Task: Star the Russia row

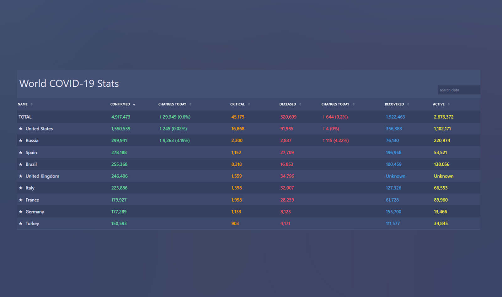Action: coord(21,141)
